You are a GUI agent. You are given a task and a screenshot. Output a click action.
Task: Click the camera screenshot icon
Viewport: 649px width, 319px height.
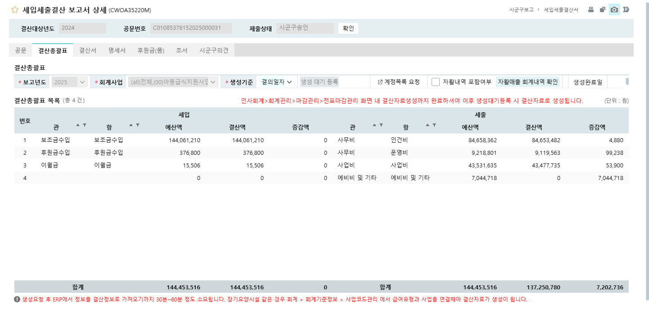click(x=614, y=9)
